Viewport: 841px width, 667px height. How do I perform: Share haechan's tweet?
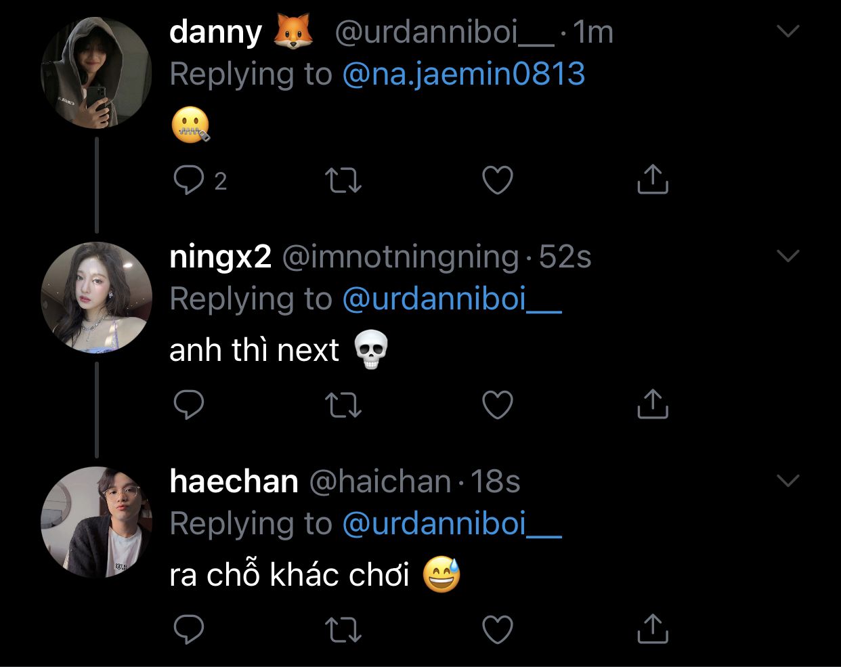pyautogui.click(x=653, y=628)
